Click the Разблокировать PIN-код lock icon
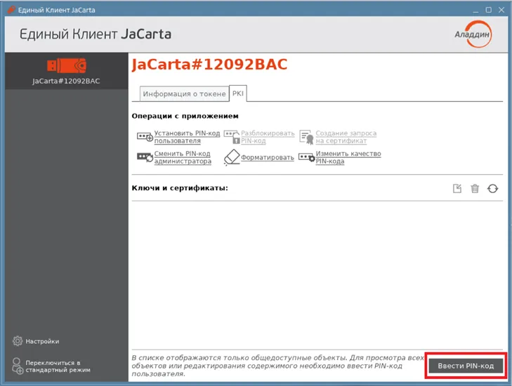 [x=232, y=137]
